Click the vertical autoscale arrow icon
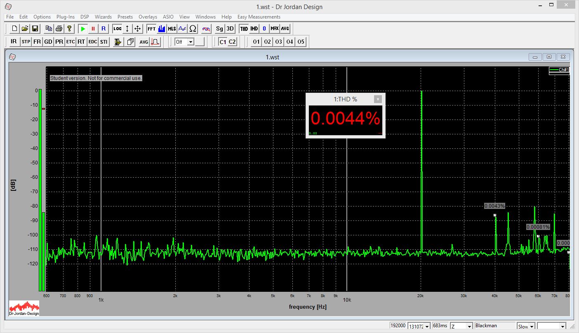579x333 pixels. coord(127,29)
